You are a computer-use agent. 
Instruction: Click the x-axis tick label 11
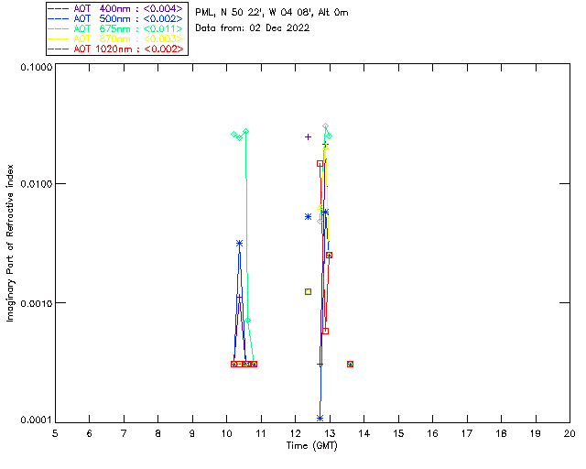coord(261,433)
